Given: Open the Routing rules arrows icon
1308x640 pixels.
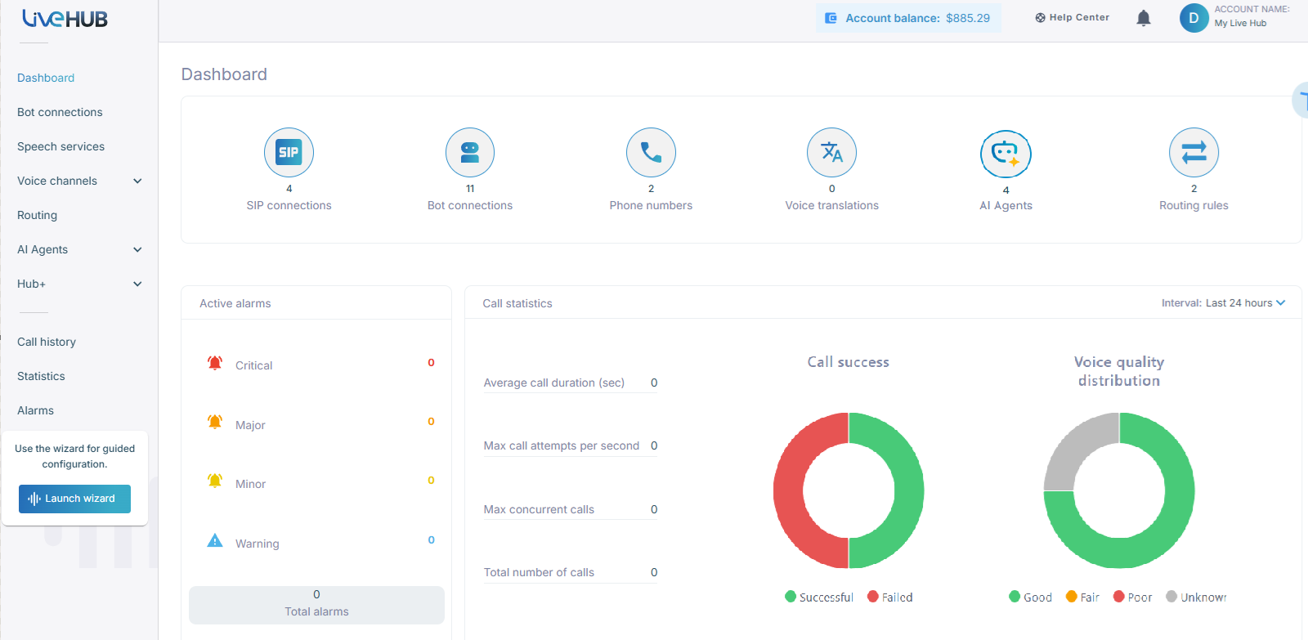Looking at the screenshot, I should [1194, 152].
